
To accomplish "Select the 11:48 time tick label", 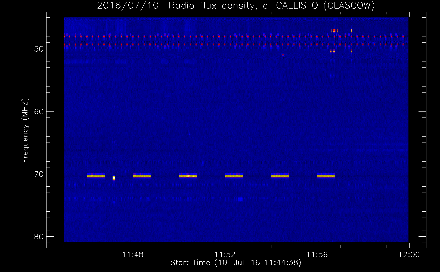I will (133, 255).
